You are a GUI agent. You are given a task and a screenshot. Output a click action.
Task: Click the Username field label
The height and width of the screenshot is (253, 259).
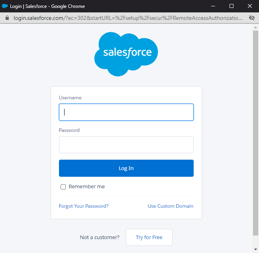click(70, 98)
